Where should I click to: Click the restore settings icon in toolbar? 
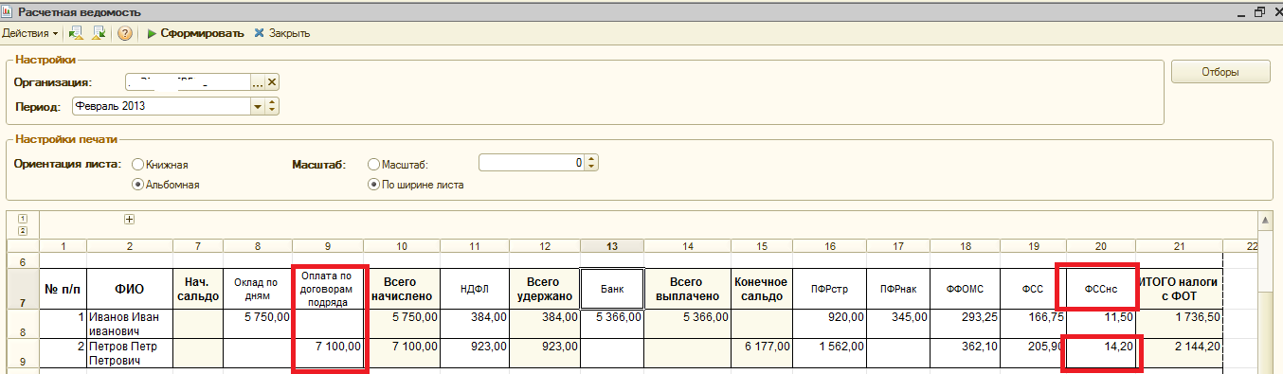point(77,33)
